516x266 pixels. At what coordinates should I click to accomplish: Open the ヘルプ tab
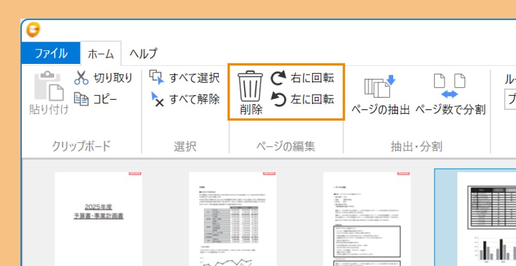[x=143, y=53]
